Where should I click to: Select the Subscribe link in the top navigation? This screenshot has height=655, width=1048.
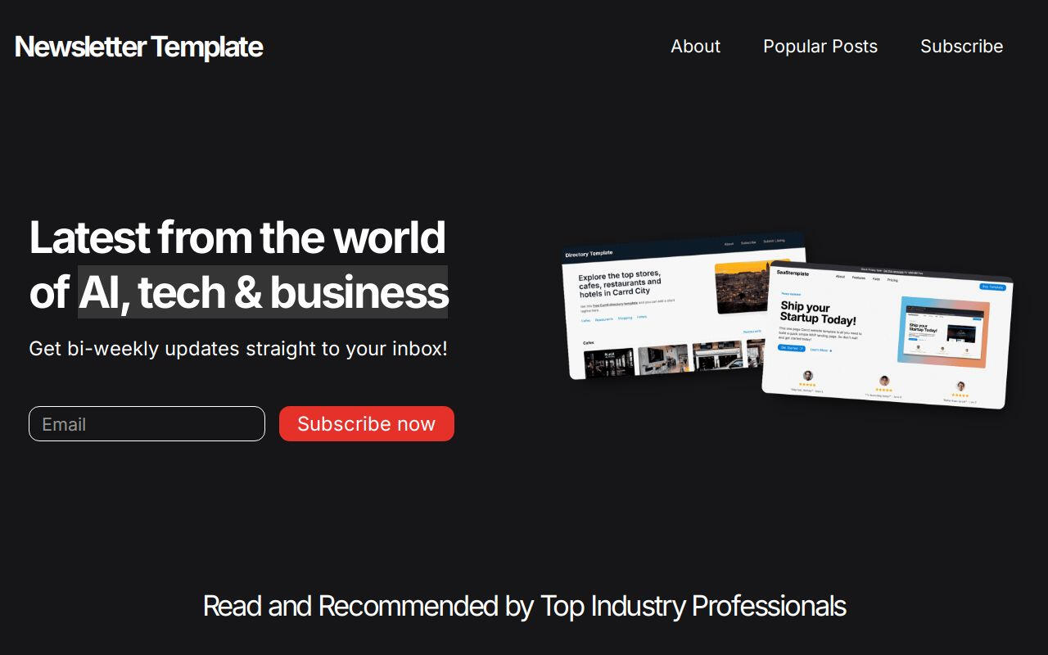(x=961, y=47)
